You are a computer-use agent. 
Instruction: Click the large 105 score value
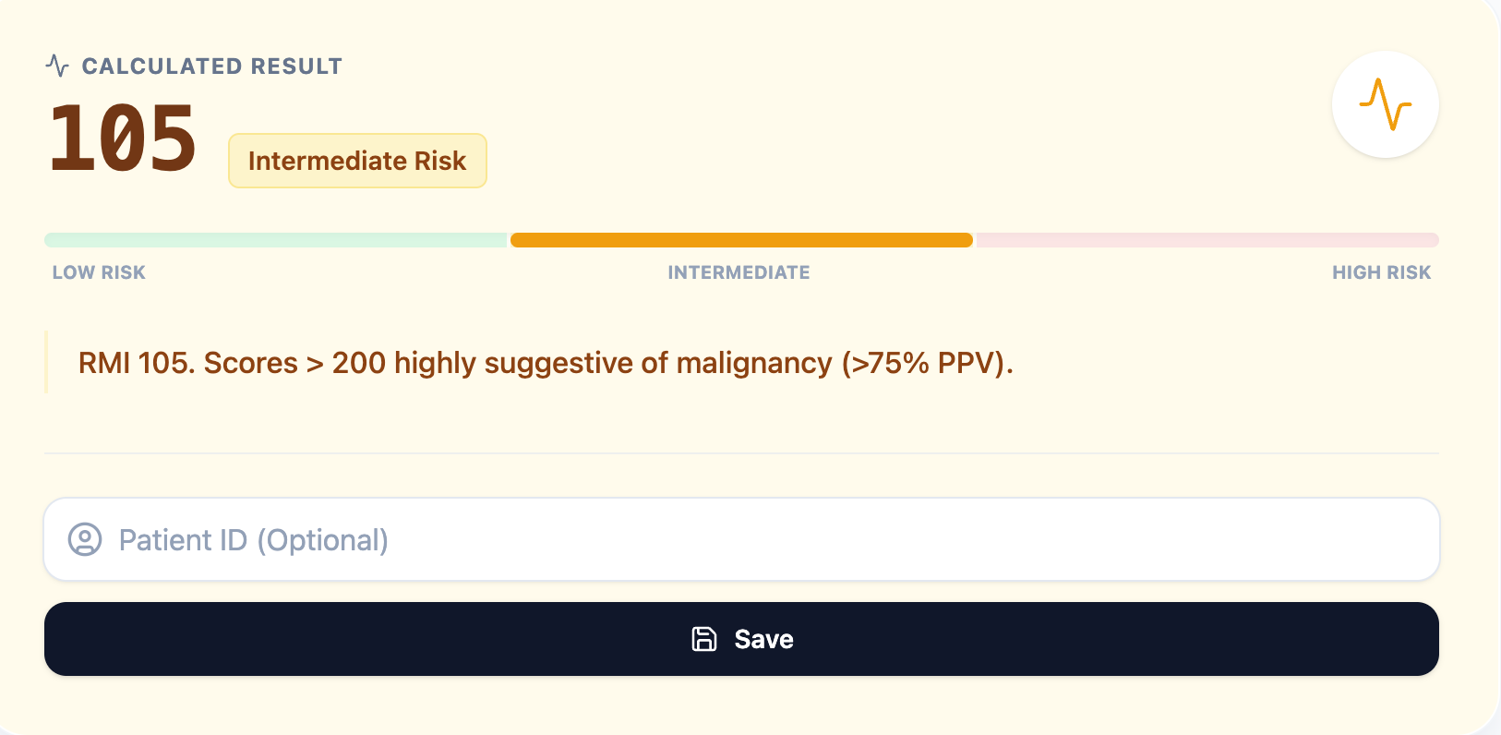123,139
